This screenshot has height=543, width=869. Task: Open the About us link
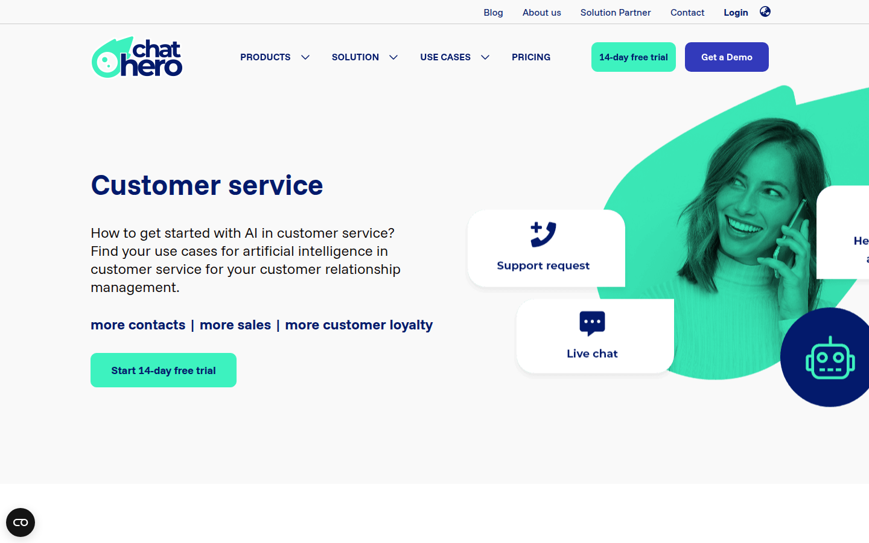[542, 13]
